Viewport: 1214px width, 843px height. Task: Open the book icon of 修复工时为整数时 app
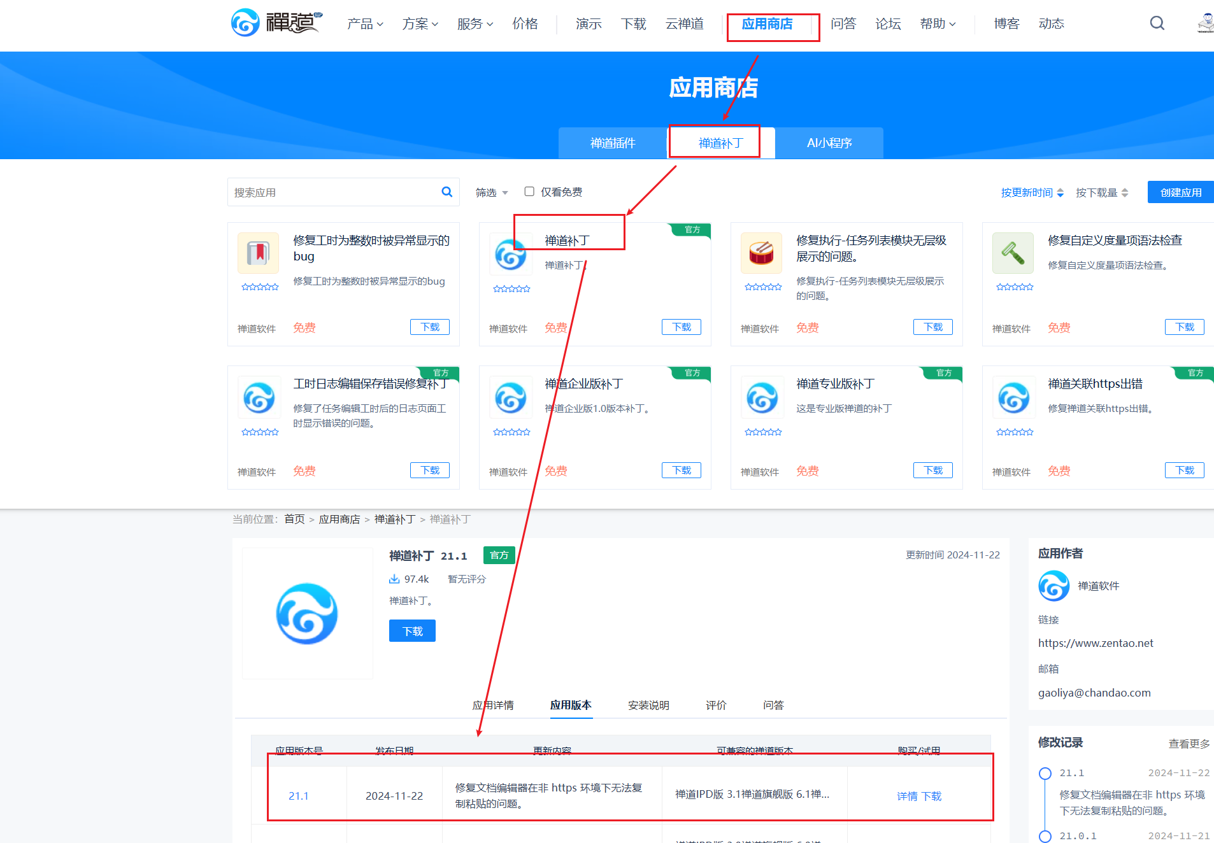(x=258, y=253)
